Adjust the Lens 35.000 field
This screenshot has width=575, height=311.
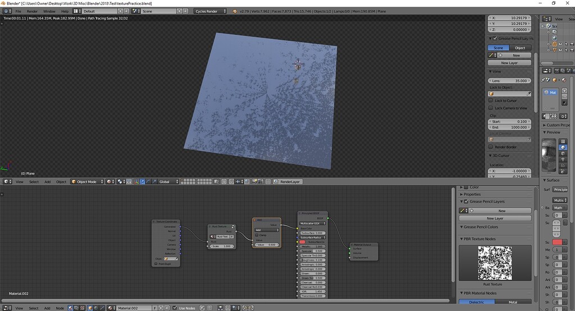509,81
